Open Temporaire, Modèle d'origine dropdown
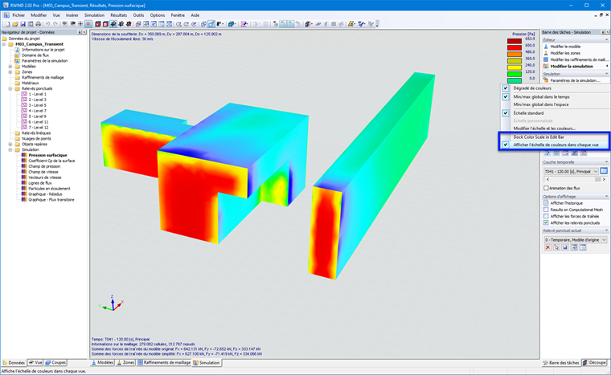The width and height of the screenshot is (611, 375). click(575, 240)
